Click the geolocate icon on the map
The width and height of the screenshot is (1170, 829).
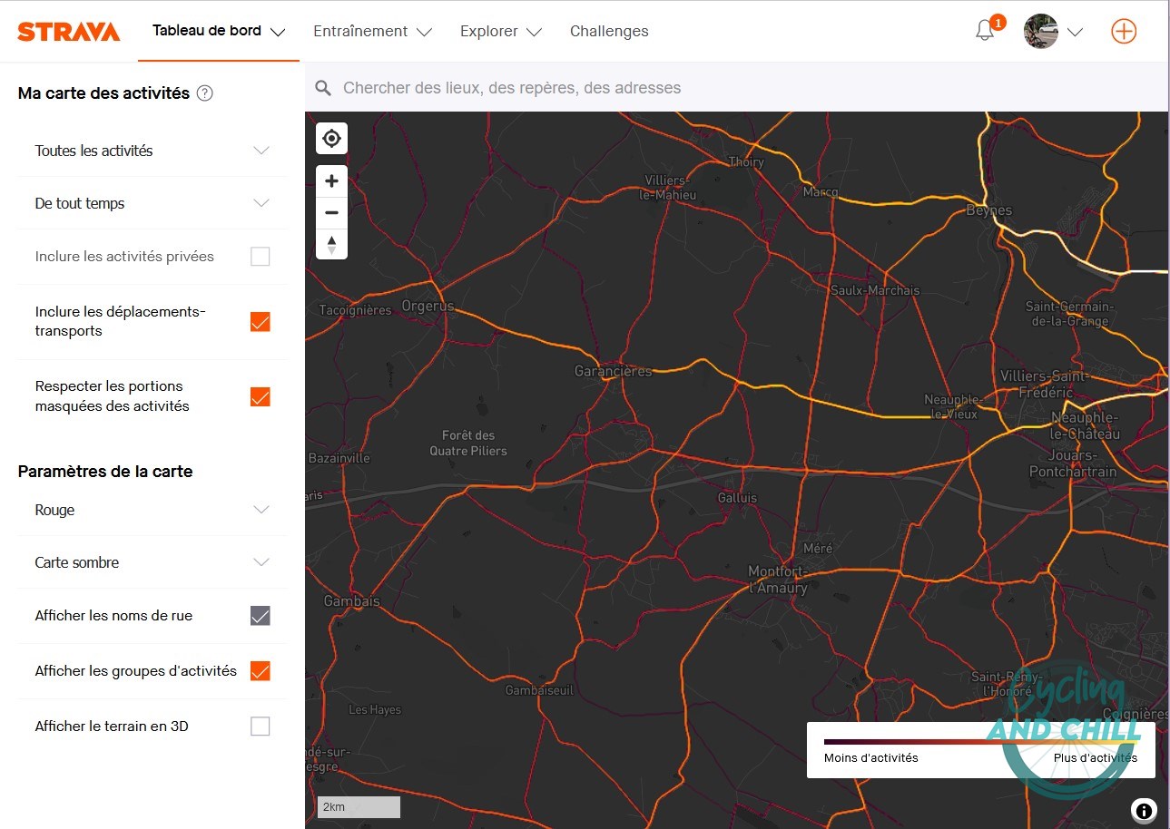pyautogui.click(x=331, y=138)
